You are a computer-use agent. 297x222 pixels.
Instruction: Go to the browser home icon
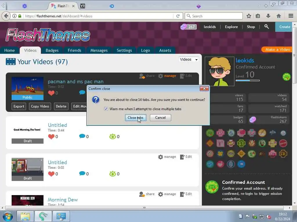[279, 16]
